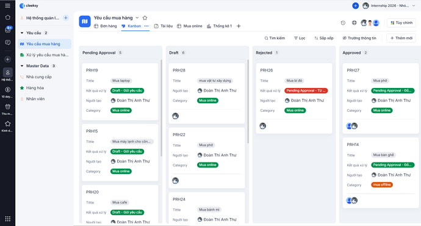Switch to the Đơn hàng tab
The image size is (421, 226).
click(x=106, y=26)
